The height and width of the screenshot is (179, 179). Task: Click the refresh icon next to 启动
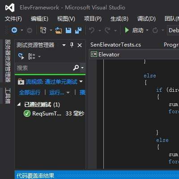click(x=155, y=30)
